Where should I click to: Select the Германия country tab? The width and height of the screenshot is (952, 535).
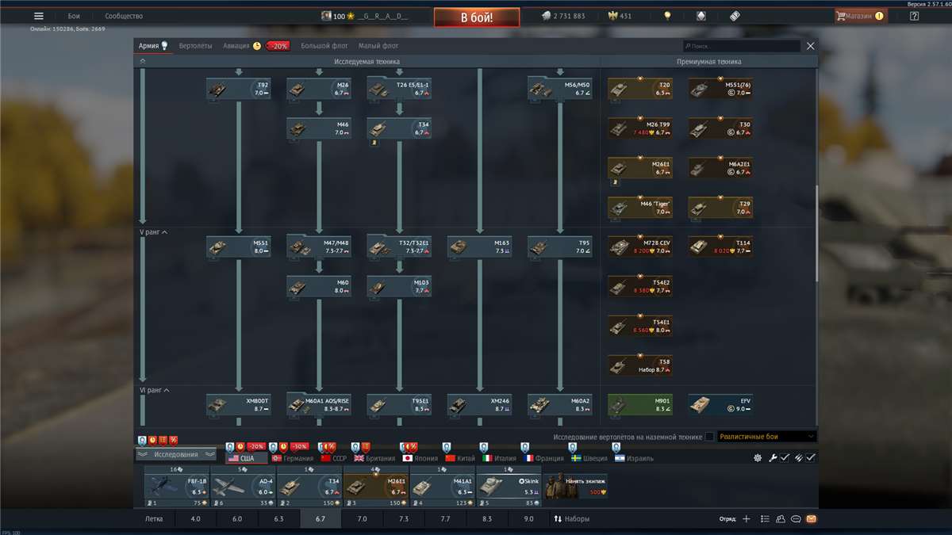click(293, 458)
